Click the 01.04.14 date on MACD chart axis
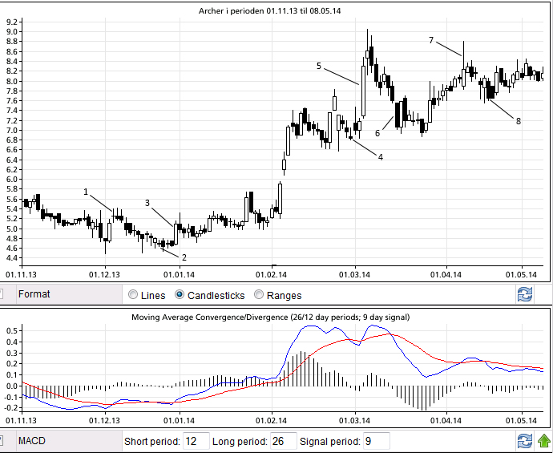The width and height of the screenshot is (553, 453). click(x=446, y=419)
